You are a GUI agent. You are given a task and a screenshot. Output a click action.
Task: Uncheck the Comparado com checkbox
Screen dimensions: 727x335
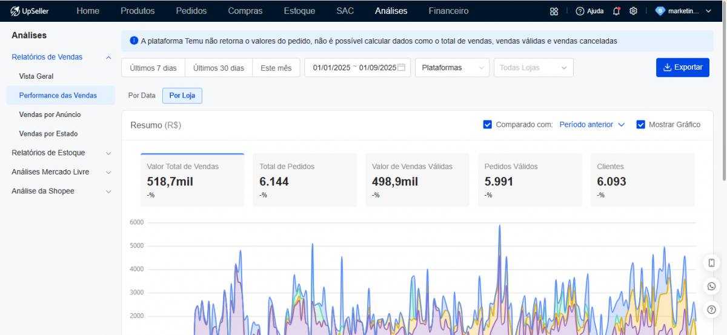coord(488,125)
